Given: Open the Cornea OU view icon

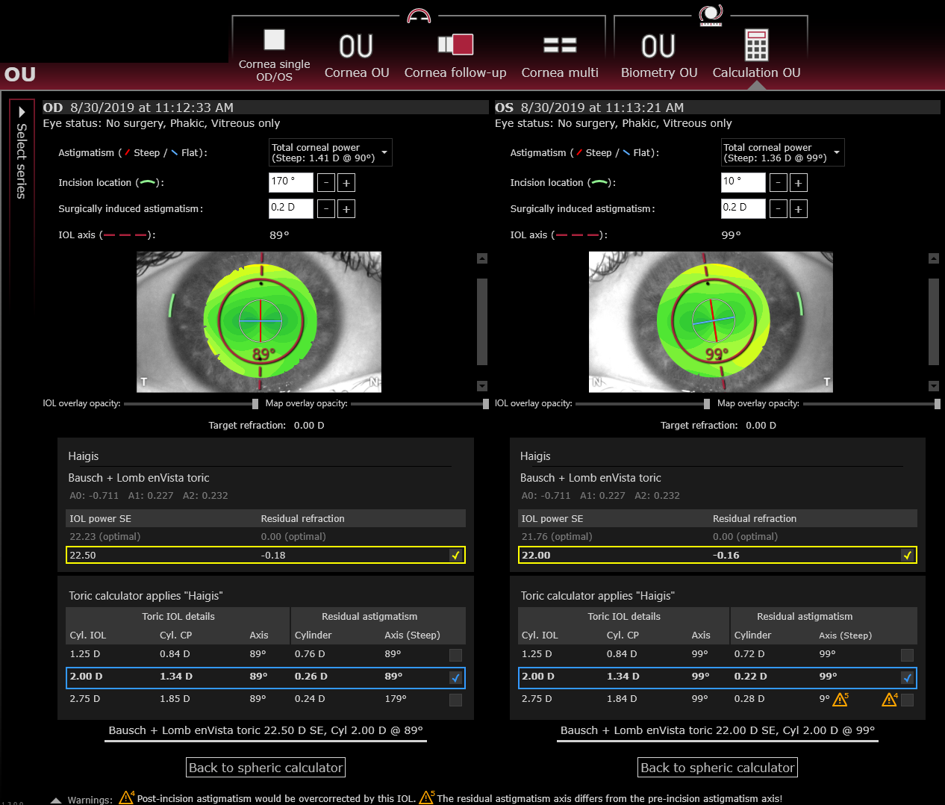Looking at the screenshot, I should click(356, 46).
